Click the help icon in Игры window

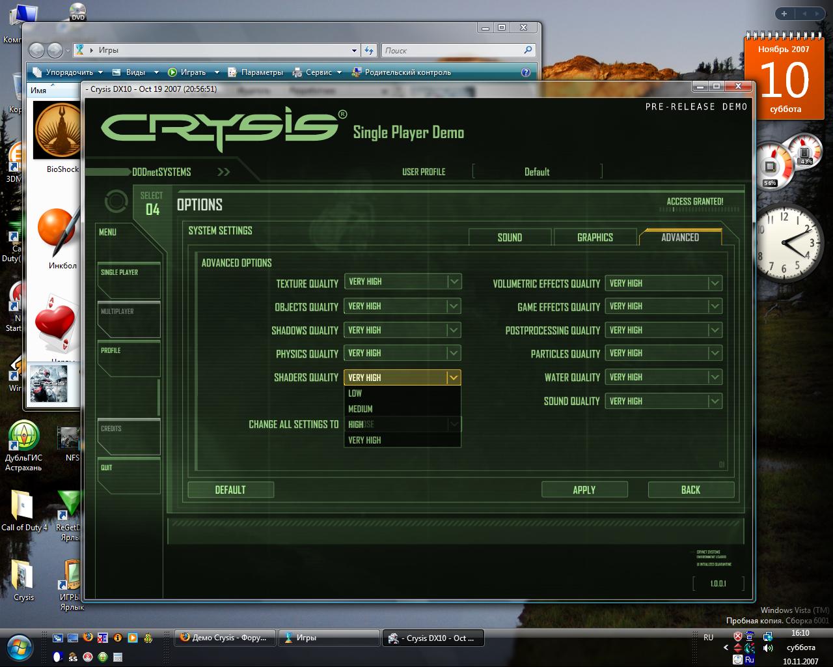coord(526,72)
